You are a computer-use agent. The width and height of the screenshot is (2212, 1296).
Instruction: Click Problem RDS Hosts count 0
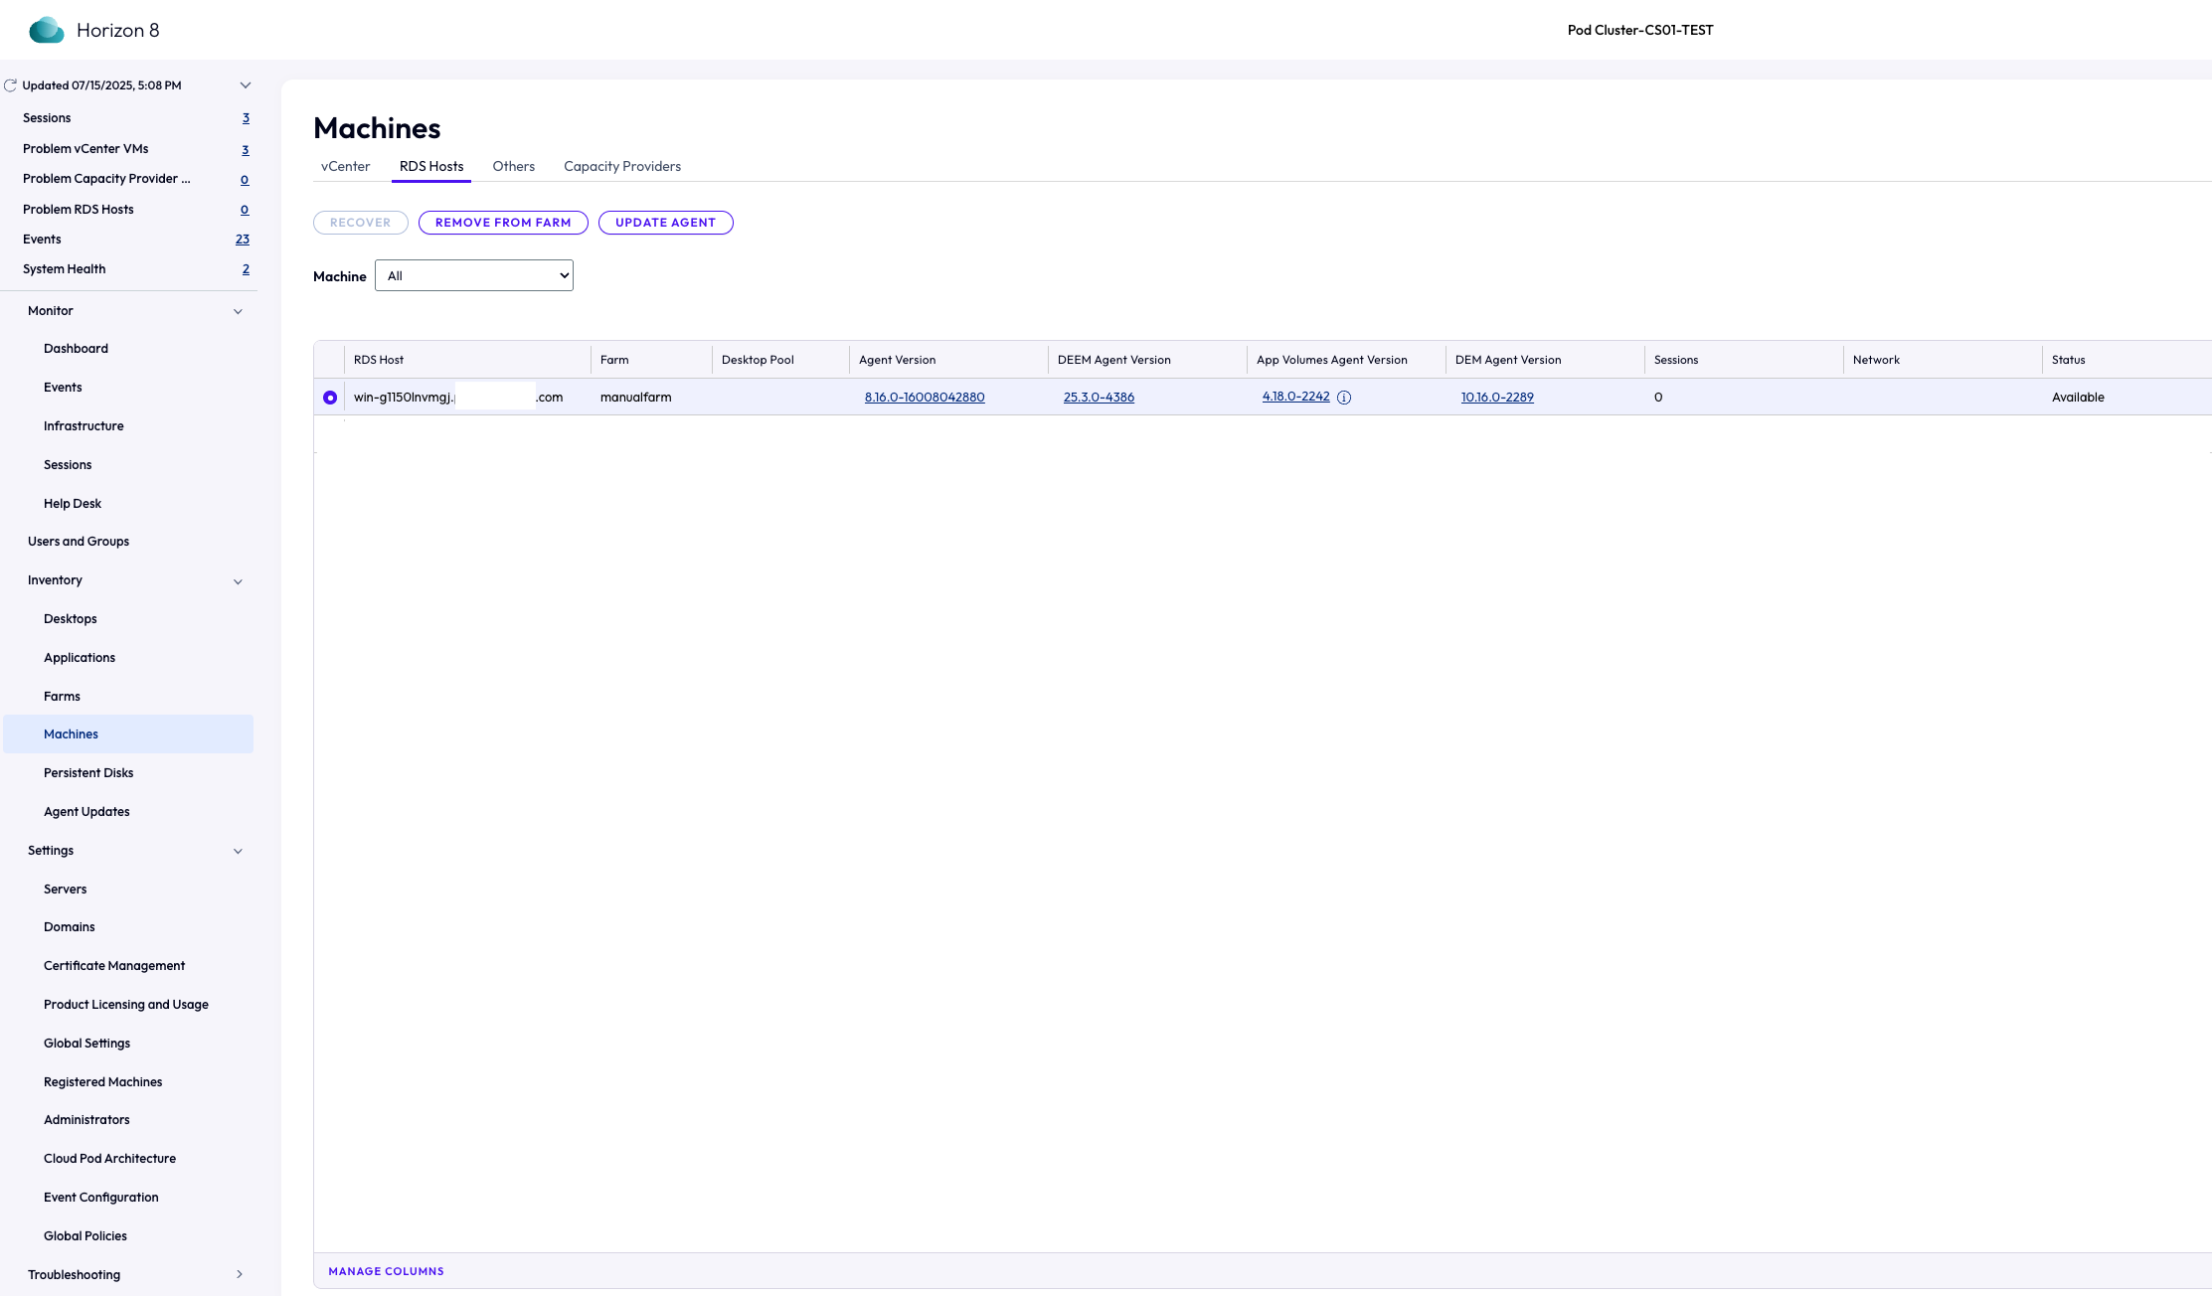[245, 210]
